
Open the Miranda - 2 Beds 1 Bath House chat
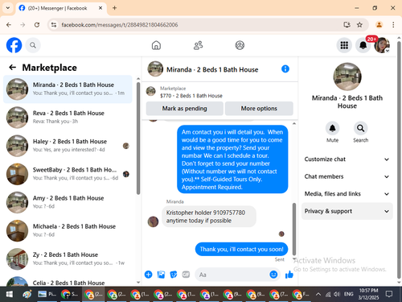pos(68,89)
